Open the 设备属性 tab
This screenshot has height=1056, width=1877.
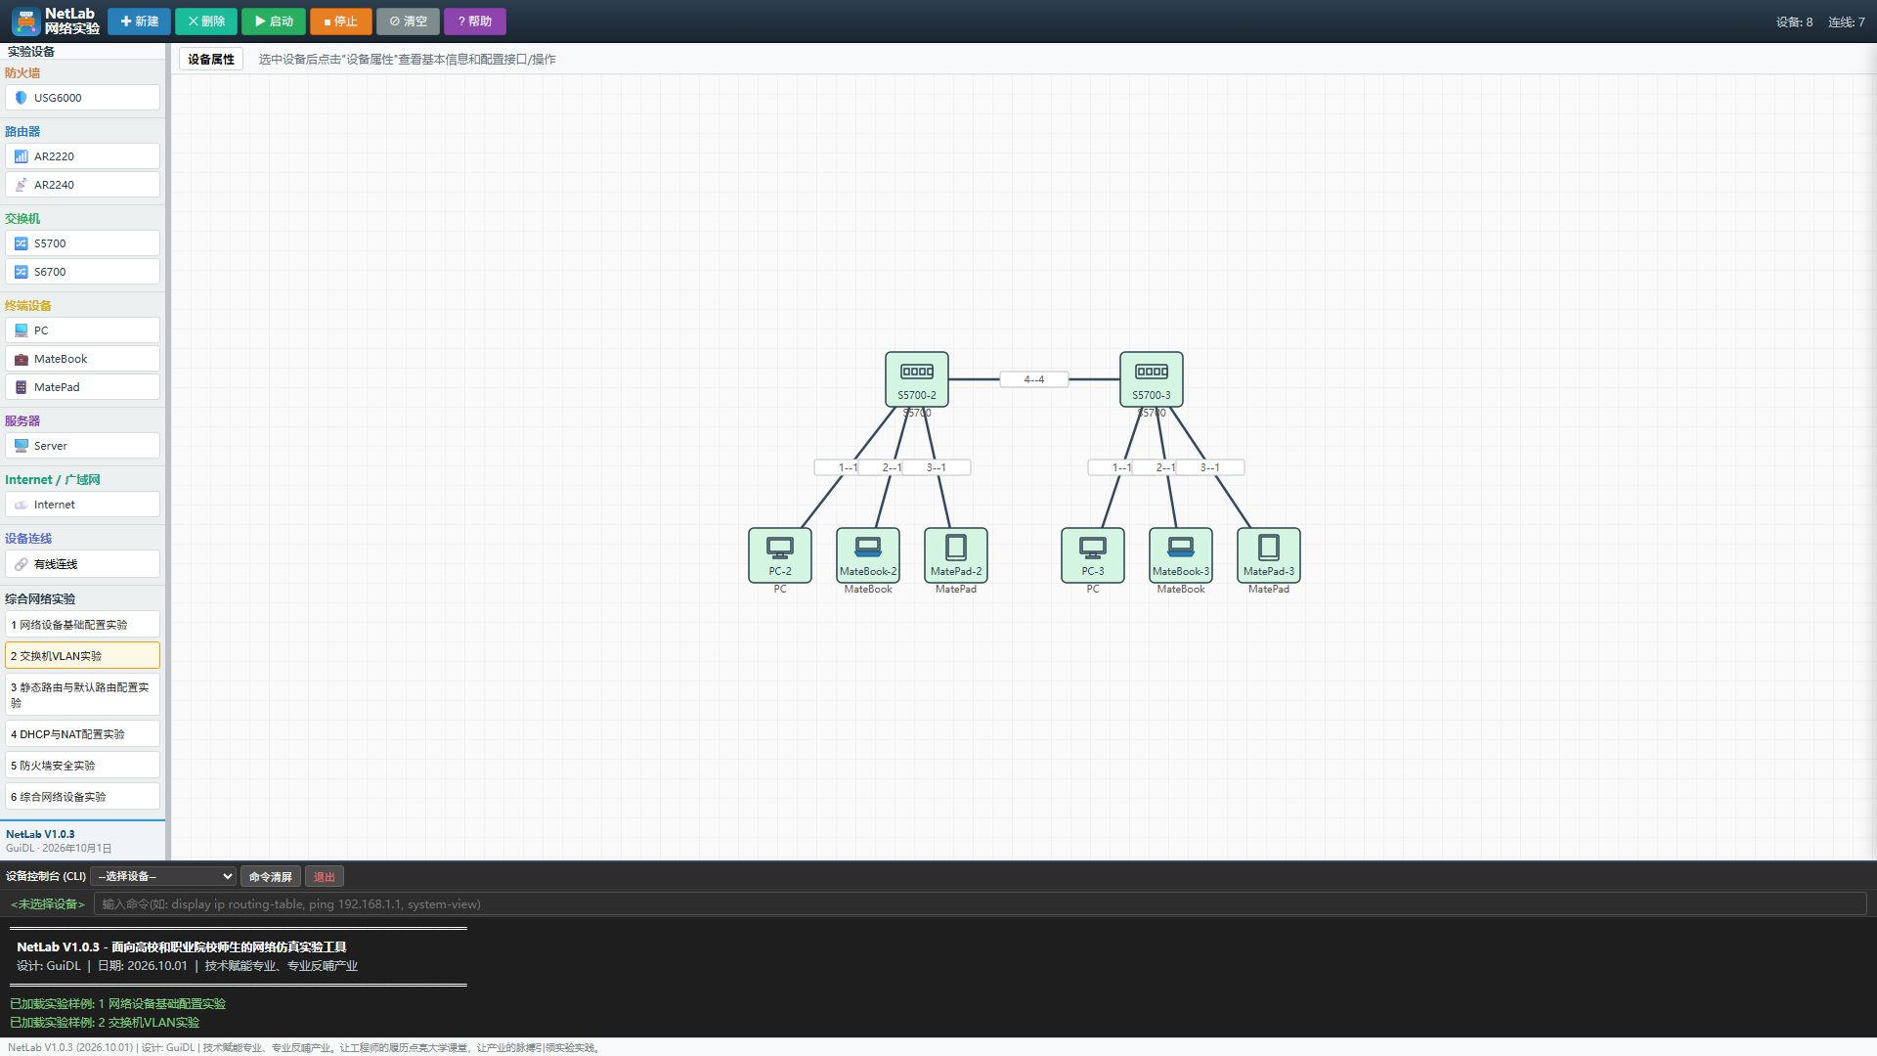pyautogui.click(x=211, y=60)
